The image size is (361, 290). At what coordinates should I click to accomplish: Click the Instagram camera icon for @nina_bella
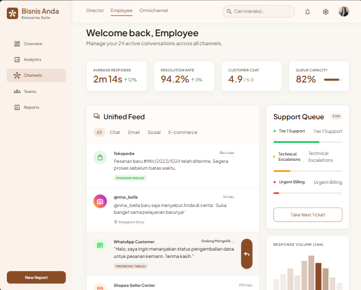point(100,201)
